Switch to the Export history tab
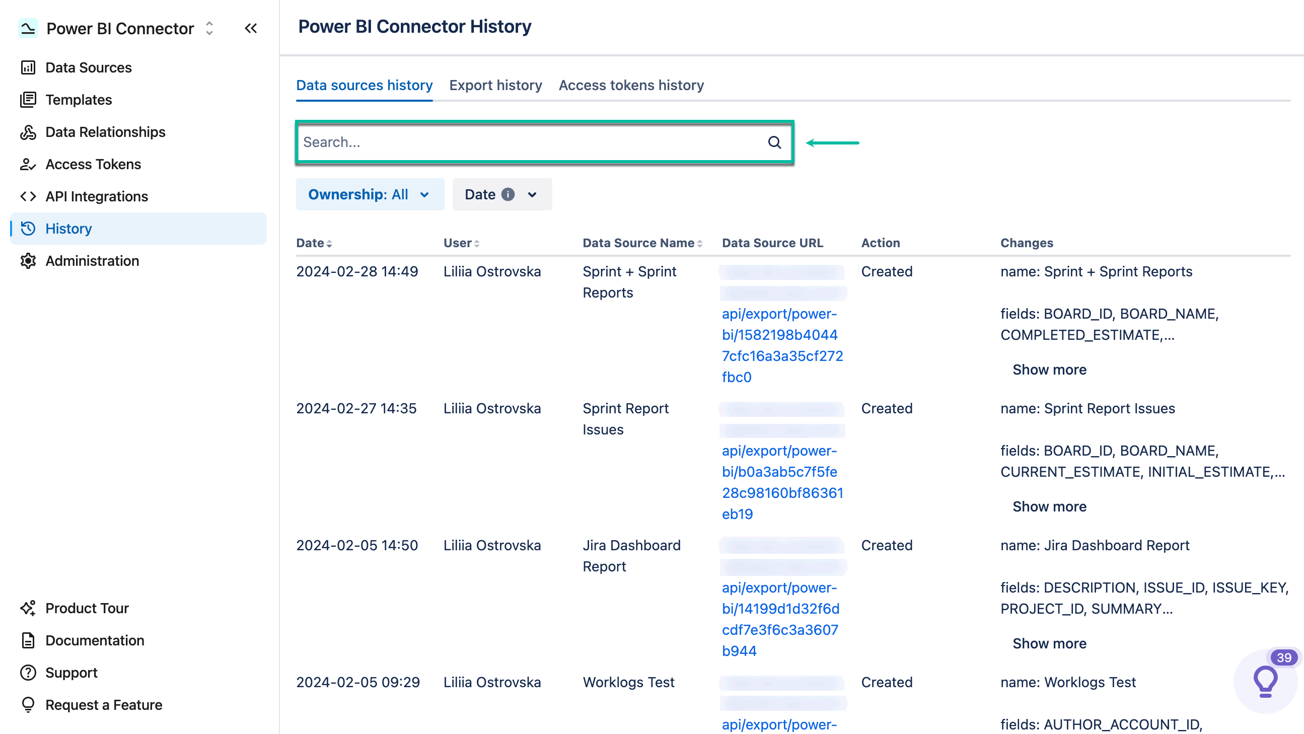The image size is (1304, 734). pos(495,85)
